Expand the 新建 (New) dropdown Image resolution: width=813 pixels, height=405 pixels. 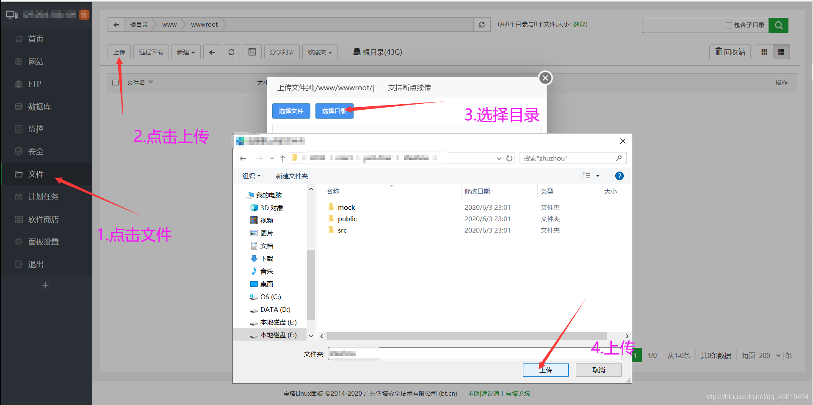[x=185, y=52]
